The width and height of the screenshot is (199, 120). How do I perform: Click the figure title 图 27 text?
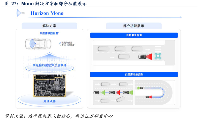(46, 4)
